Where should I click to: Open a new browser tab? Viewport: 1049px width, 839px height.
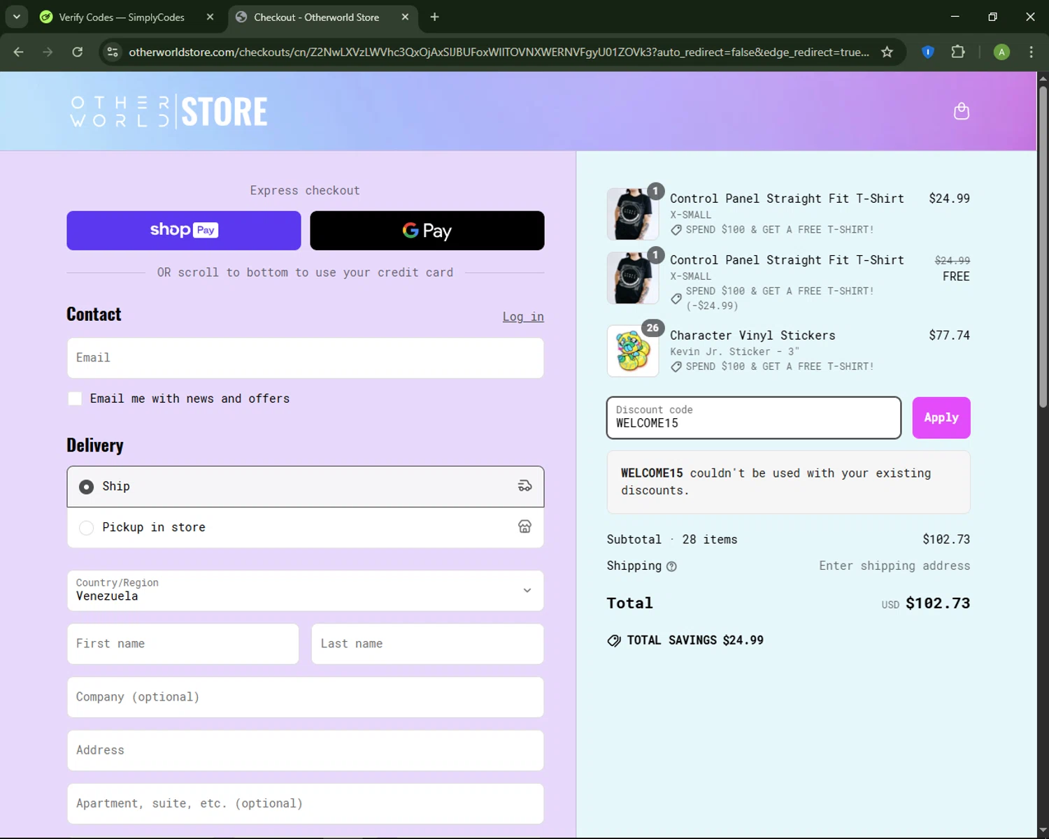pos(434,17)
